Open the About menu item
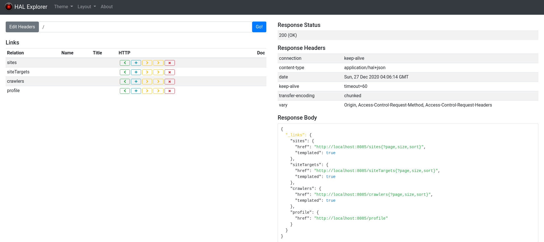Viewport: 544px width, 242px height. tap(107, 7)
